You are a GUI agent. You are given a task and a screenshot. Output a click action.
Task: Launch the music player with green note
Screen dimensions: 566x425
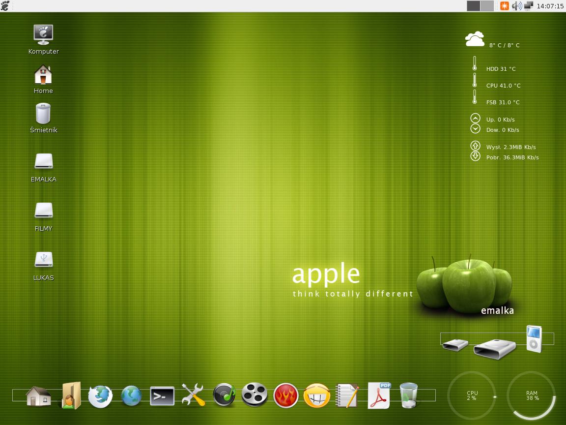pyautogui.click(x=224, y=395)
